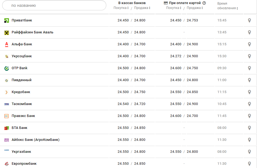Sort by cash desk Продажа rate
The width and height of the screenshot is (257, 168).
click(142, 8)
